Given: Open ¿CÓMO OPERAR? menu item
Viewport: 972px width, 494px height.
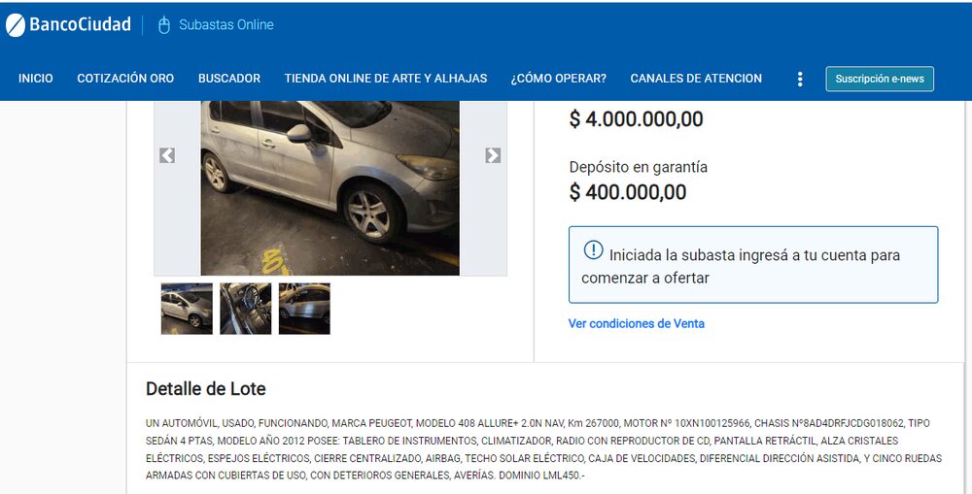Looking at the screenshot, I should tap(559, 79).
